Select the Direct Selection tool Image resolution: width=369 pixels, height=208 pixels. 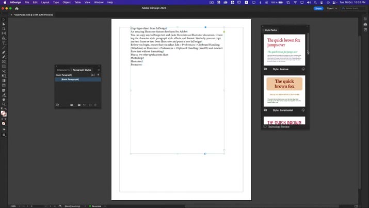tap(4, 24)
